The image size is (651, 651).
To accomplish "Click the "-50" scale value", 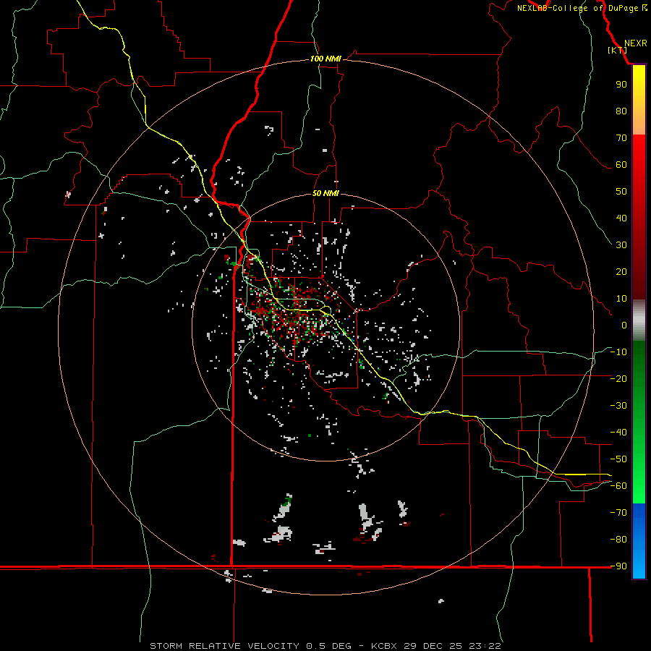I will (618, 459).
